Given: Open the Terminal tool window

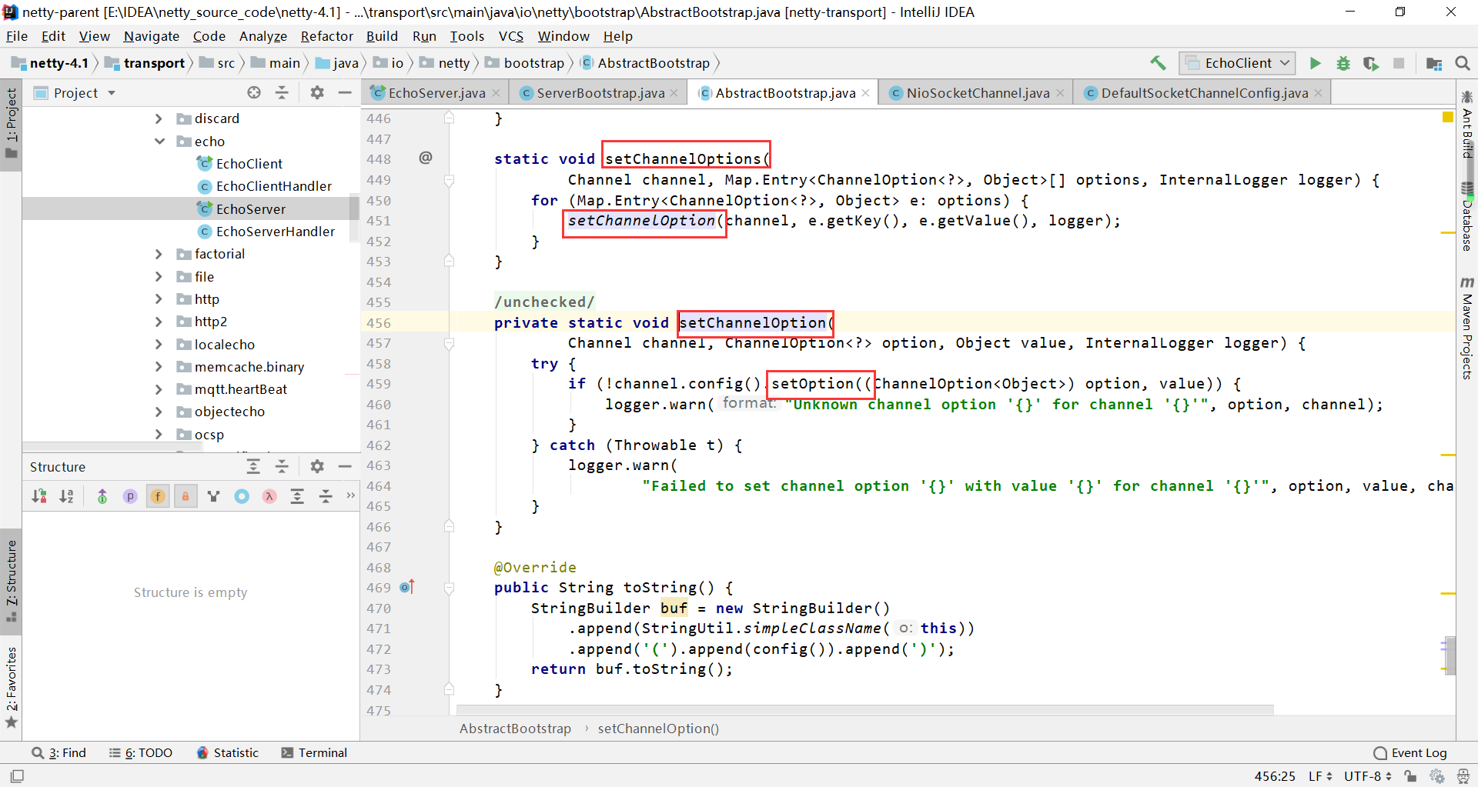Looking at the screenshot, I should (x=314, y=752).
